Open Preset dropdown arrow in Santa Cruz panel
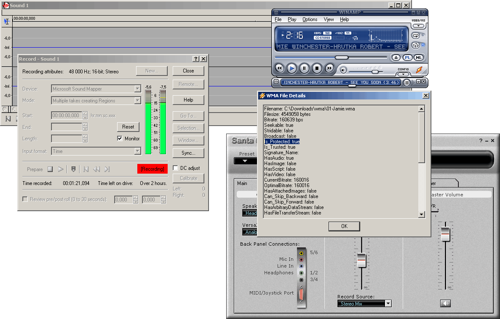This screenshot has width=500, height=319. click(x=245, y=161)
